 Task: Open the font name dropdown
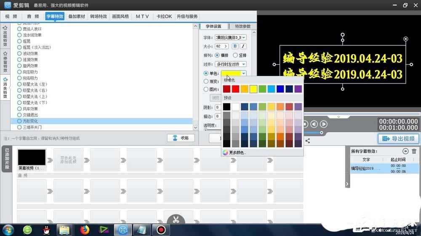click(231, 37)
